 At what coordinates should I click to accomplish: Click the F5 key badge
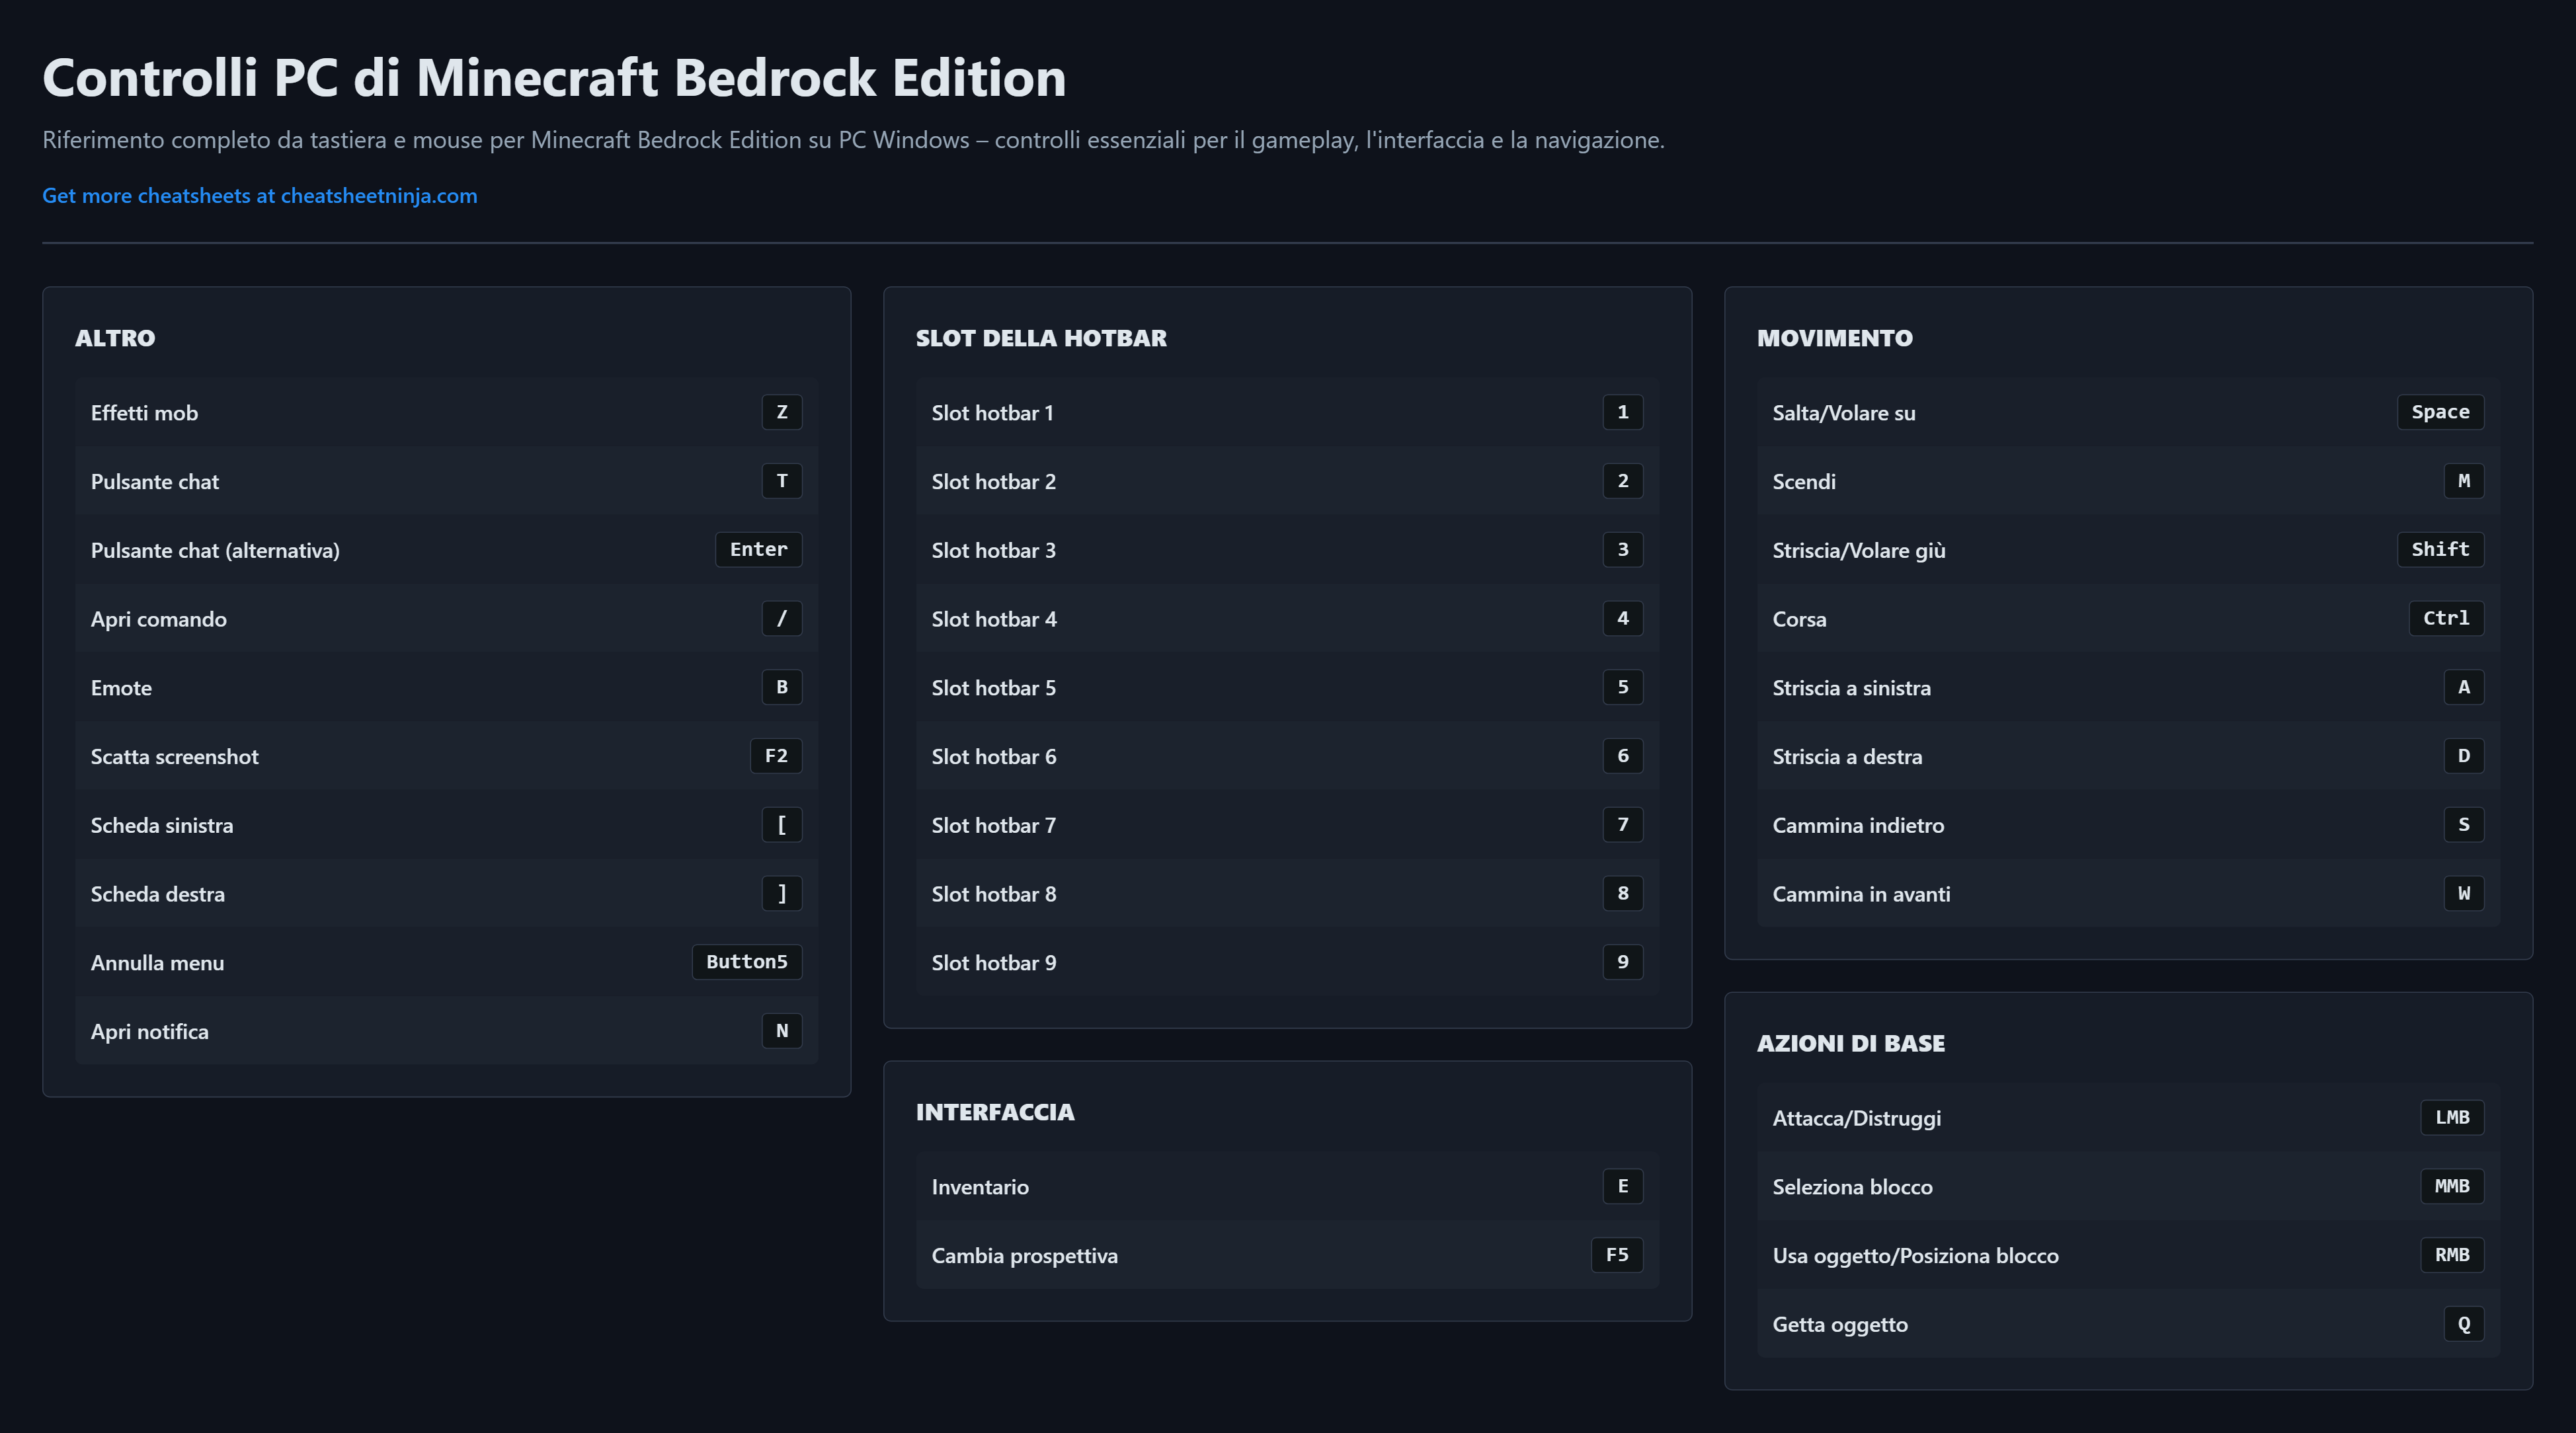pos(1616,1255)
